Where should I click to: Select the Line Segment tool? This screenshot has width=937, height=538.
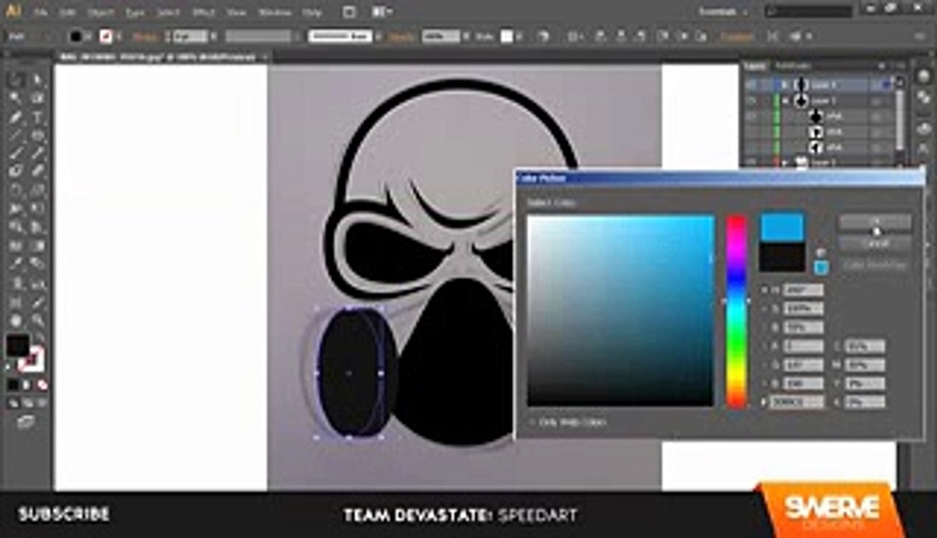tap(16, 135)
